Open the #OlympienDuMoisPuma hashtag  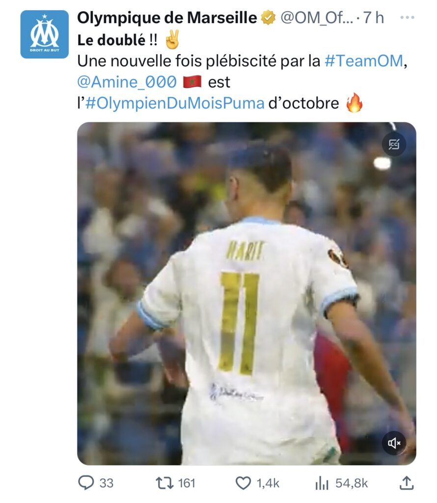coord(175,103)
